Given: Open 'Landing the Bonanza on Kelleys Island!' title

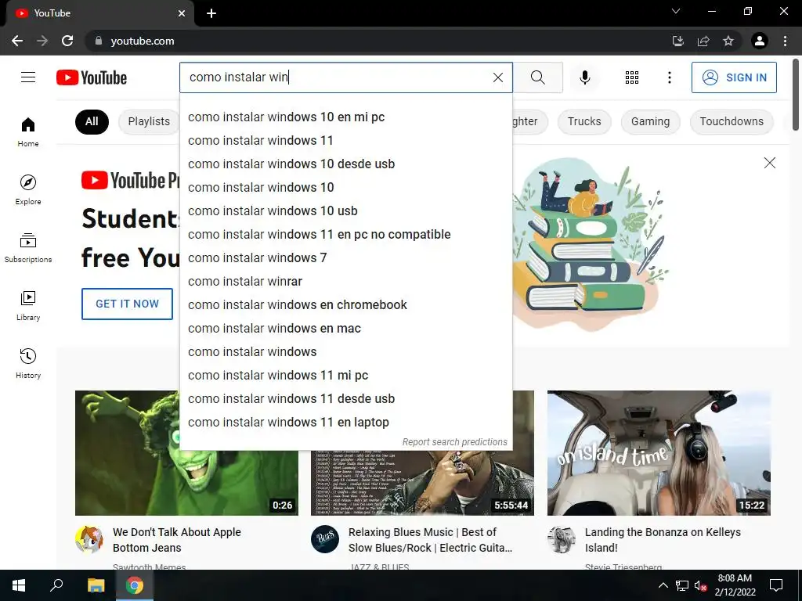Looking at the screenshot, I should [x=663, y=540].
